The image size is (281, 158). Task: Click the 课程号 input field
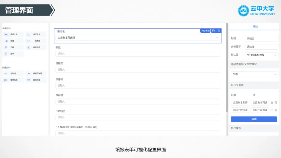click(138, 70)
